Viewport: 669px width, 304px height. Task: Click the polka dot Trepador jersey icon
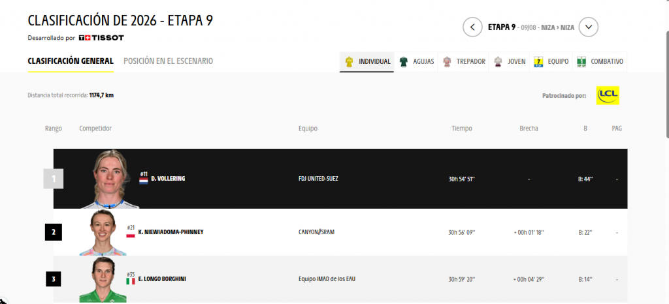point(447,62)
